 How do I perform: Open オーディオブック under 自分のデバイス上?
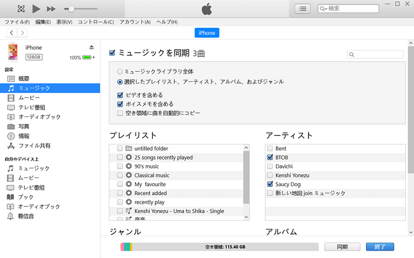[50, 207]
